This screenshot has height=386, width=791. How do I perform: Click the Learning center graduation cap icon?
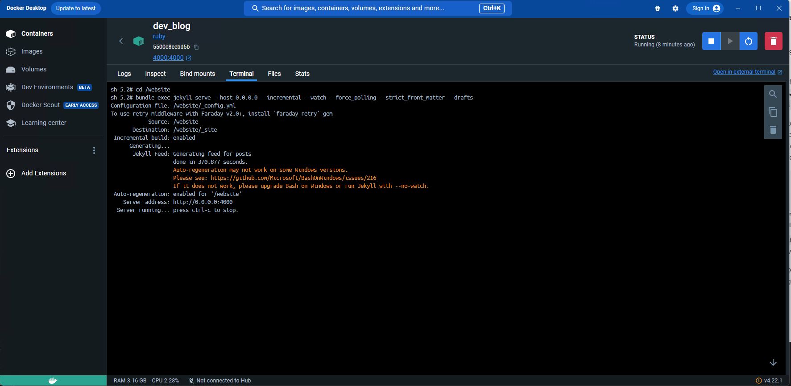click(11, 123)
